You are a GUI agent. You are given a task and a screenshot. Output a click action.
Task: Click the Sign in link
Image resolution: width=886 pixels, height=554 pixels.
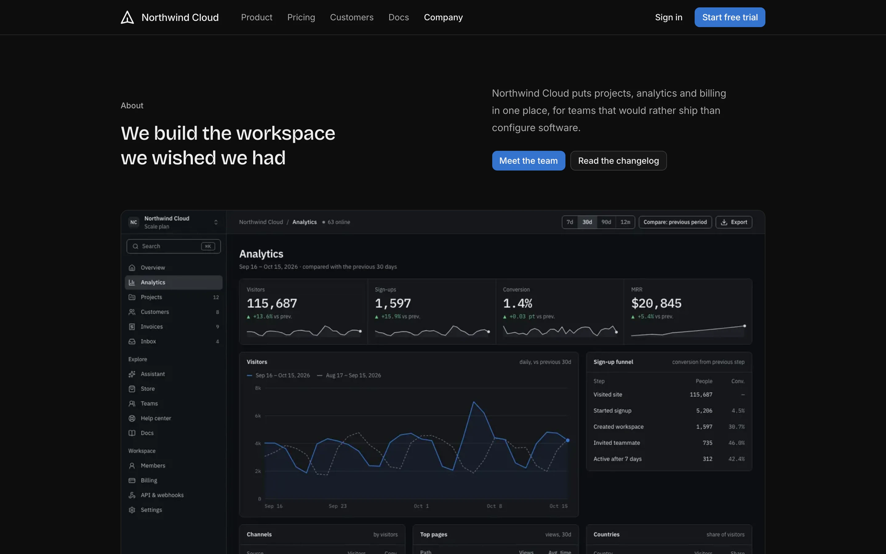[x=668, y=17]
